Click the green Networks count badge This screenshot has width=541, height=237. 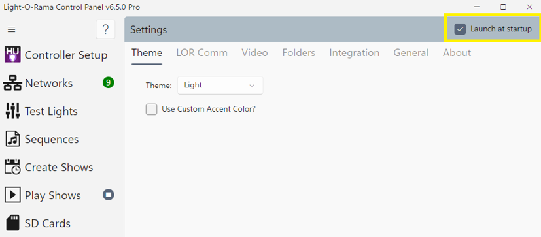(109, 83)
